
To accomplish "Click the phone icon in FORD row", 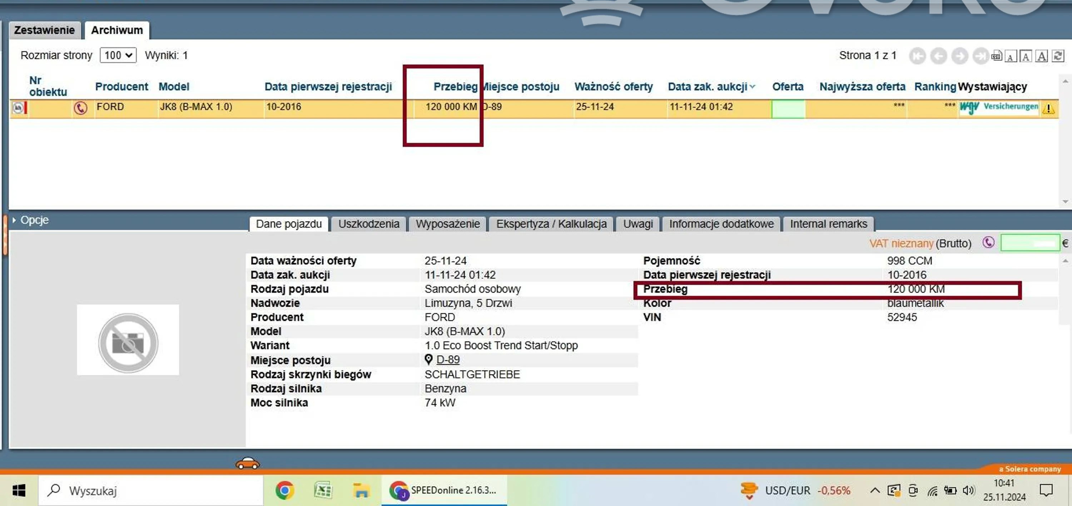I will point(80,108).
